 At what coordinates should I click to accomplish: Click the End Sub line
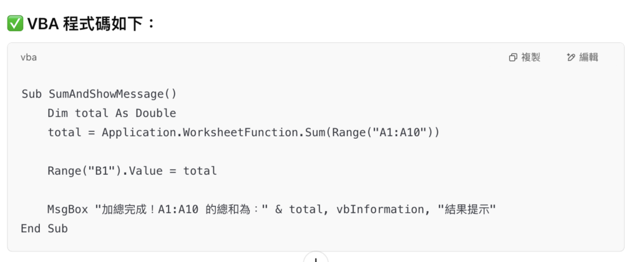click(x=44, y=228)
